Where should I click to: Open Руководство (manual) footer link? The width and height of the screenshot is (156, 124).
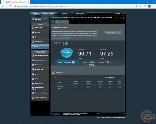coord(67,113)
